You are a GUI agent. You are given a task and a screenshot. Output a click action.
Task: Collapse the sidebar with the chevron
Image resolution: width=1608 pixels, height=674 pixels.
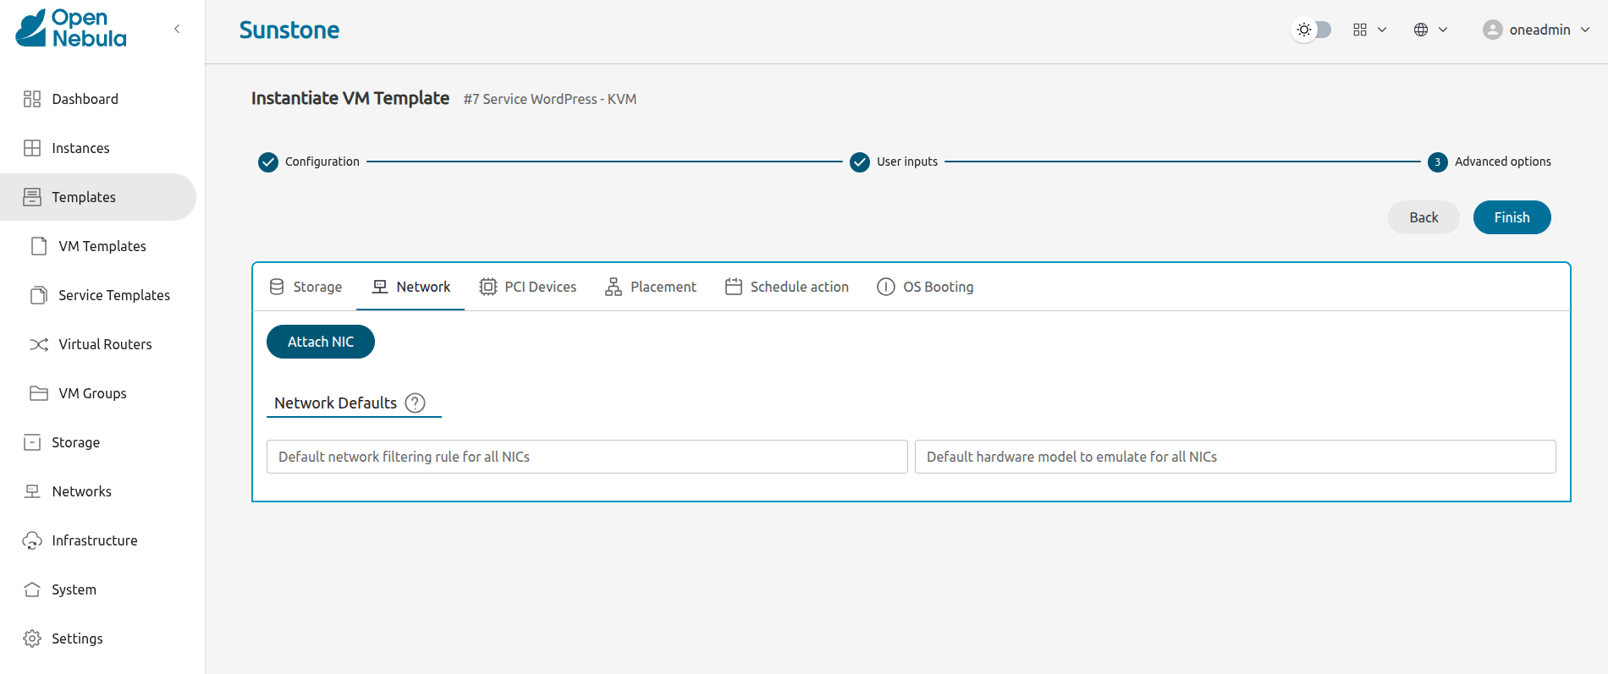(177, 29)
